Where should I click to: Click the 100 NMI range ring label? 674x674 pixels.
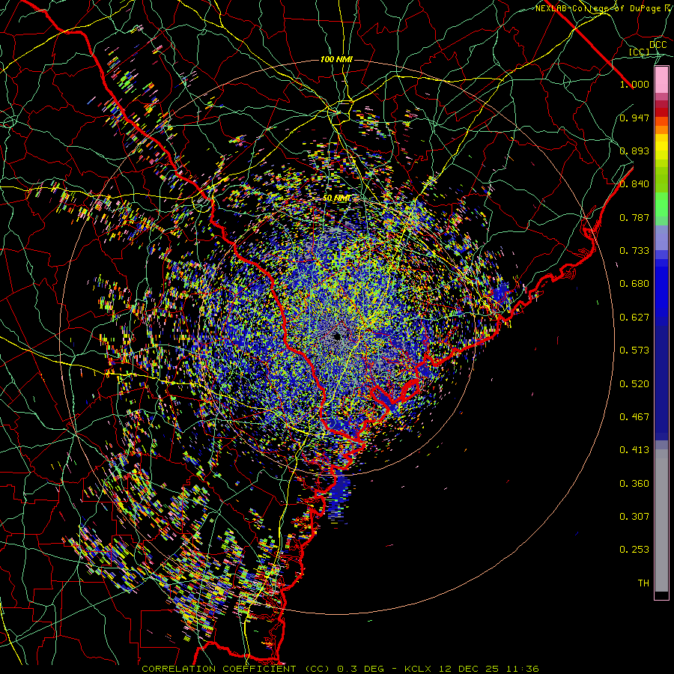336,59
